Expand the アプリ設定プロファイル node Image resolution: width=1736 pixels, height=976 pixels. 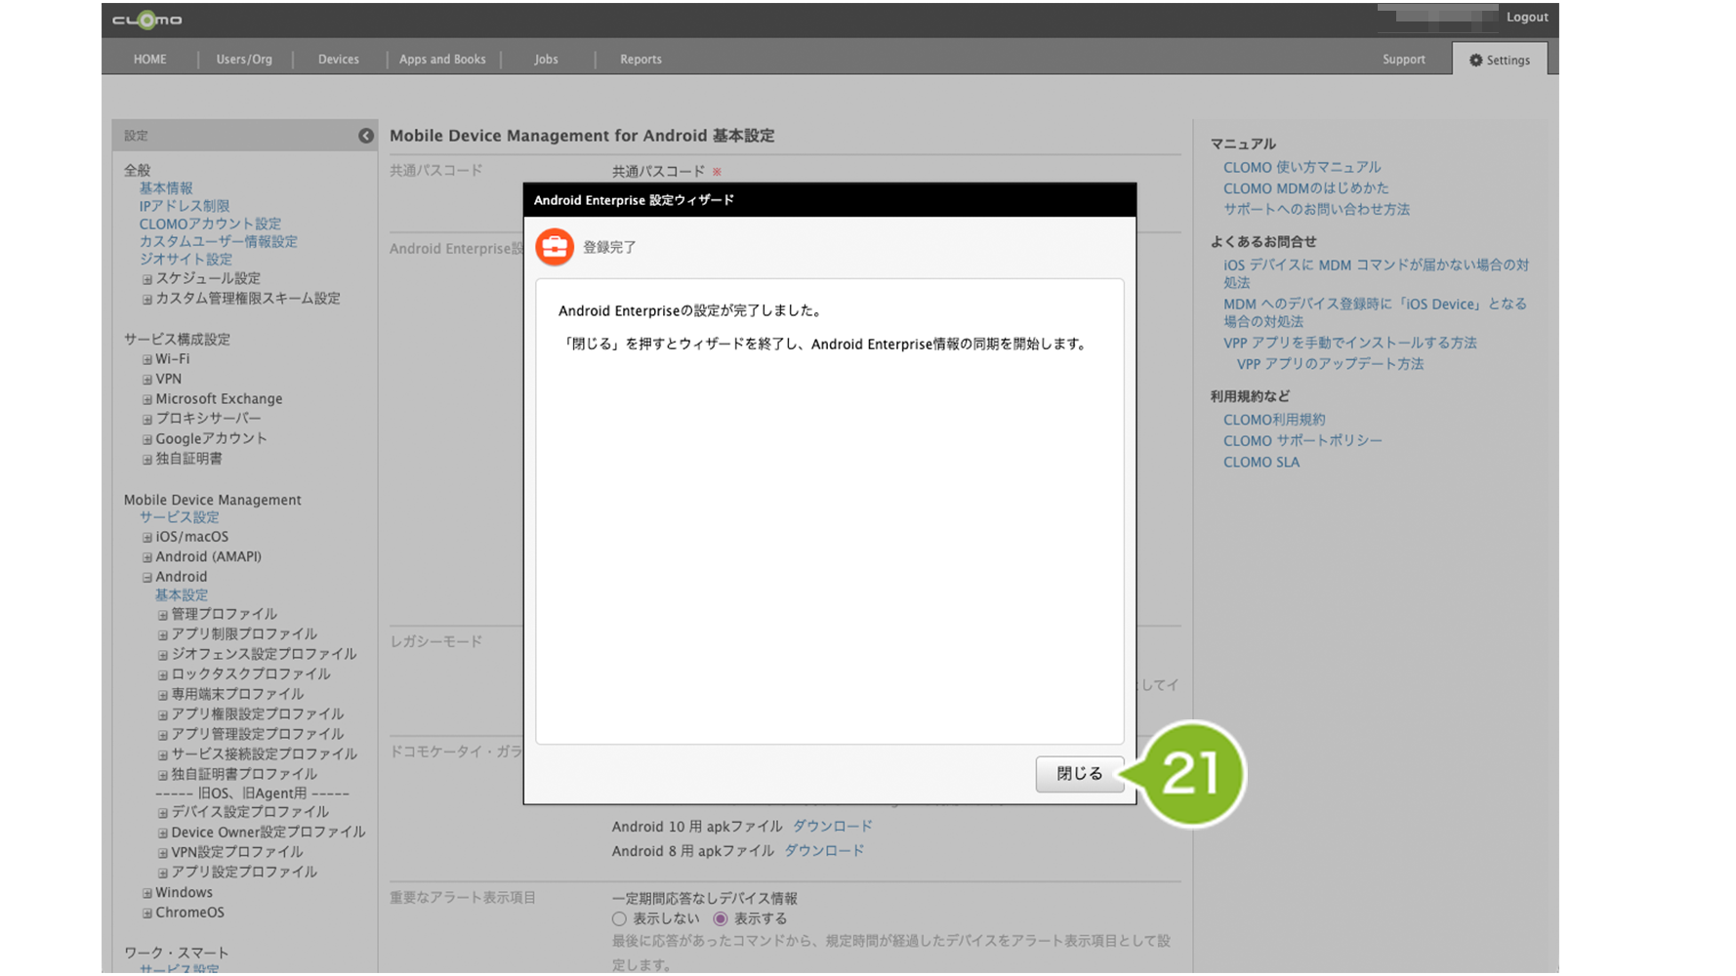[163, 874]
